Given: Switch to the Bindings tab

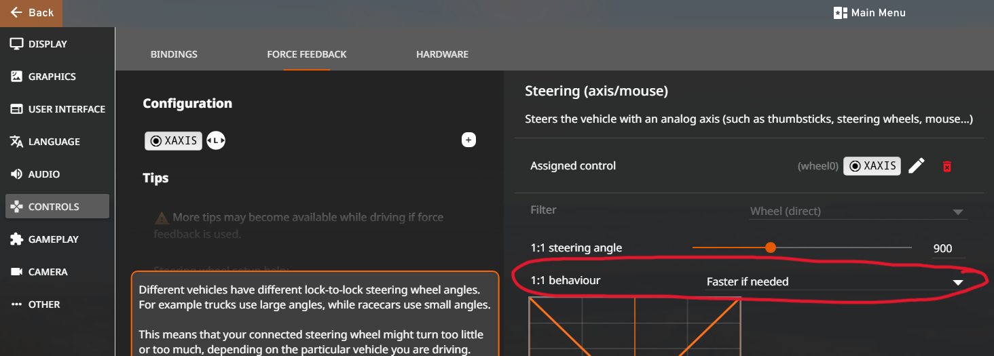Looking at the screenshot, I should click(x=174, y=54).
